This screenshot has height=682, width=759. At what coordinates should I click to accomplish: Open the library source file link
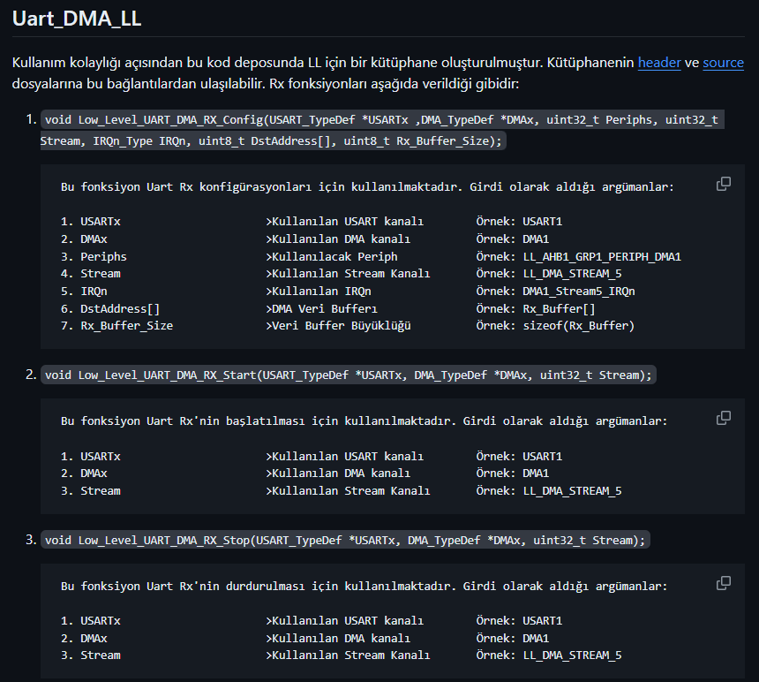click(723, 63)
